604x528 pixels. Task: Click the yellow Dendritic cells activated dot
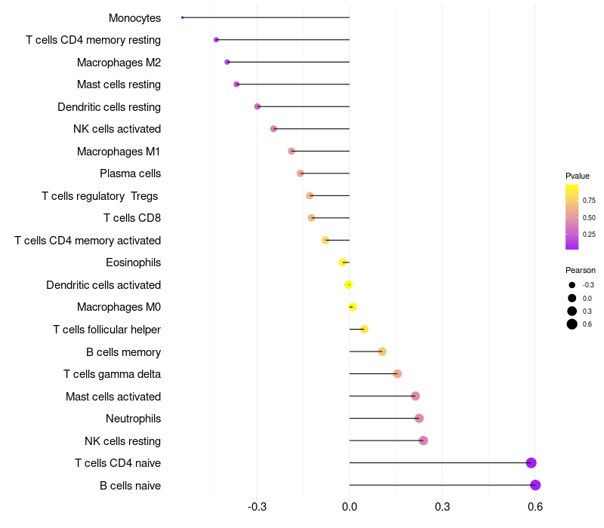(x=348, y=284)
